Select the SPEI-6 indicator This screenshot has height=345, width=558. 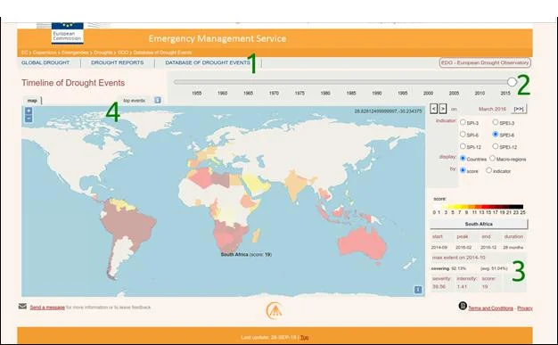(496, 135)
